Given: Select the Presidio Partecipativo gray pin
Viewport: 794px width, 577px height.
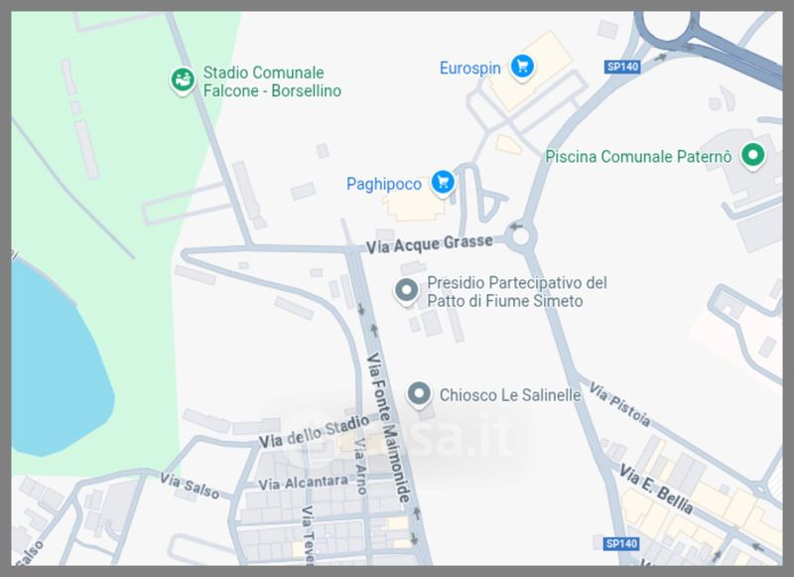Looking at the screenshot, I should click(406, 291).
